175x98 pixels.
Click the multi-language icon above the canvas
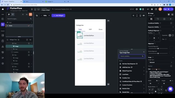[37, 16]
